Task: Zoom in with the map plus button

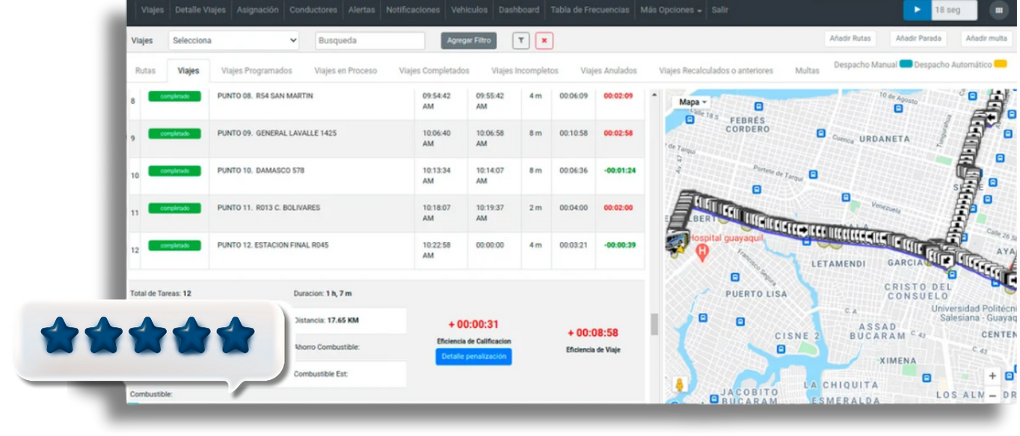Action: (x=992, y=375)
